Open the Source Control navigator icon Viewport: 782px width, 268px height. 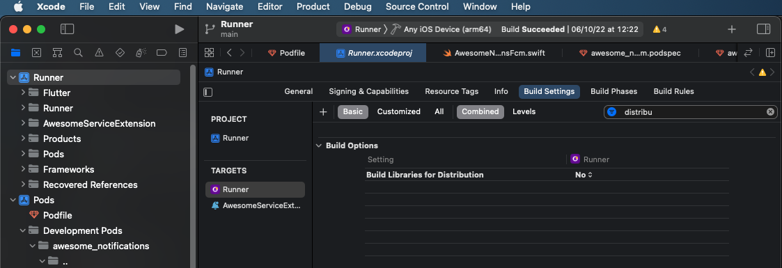click(36, 52)
